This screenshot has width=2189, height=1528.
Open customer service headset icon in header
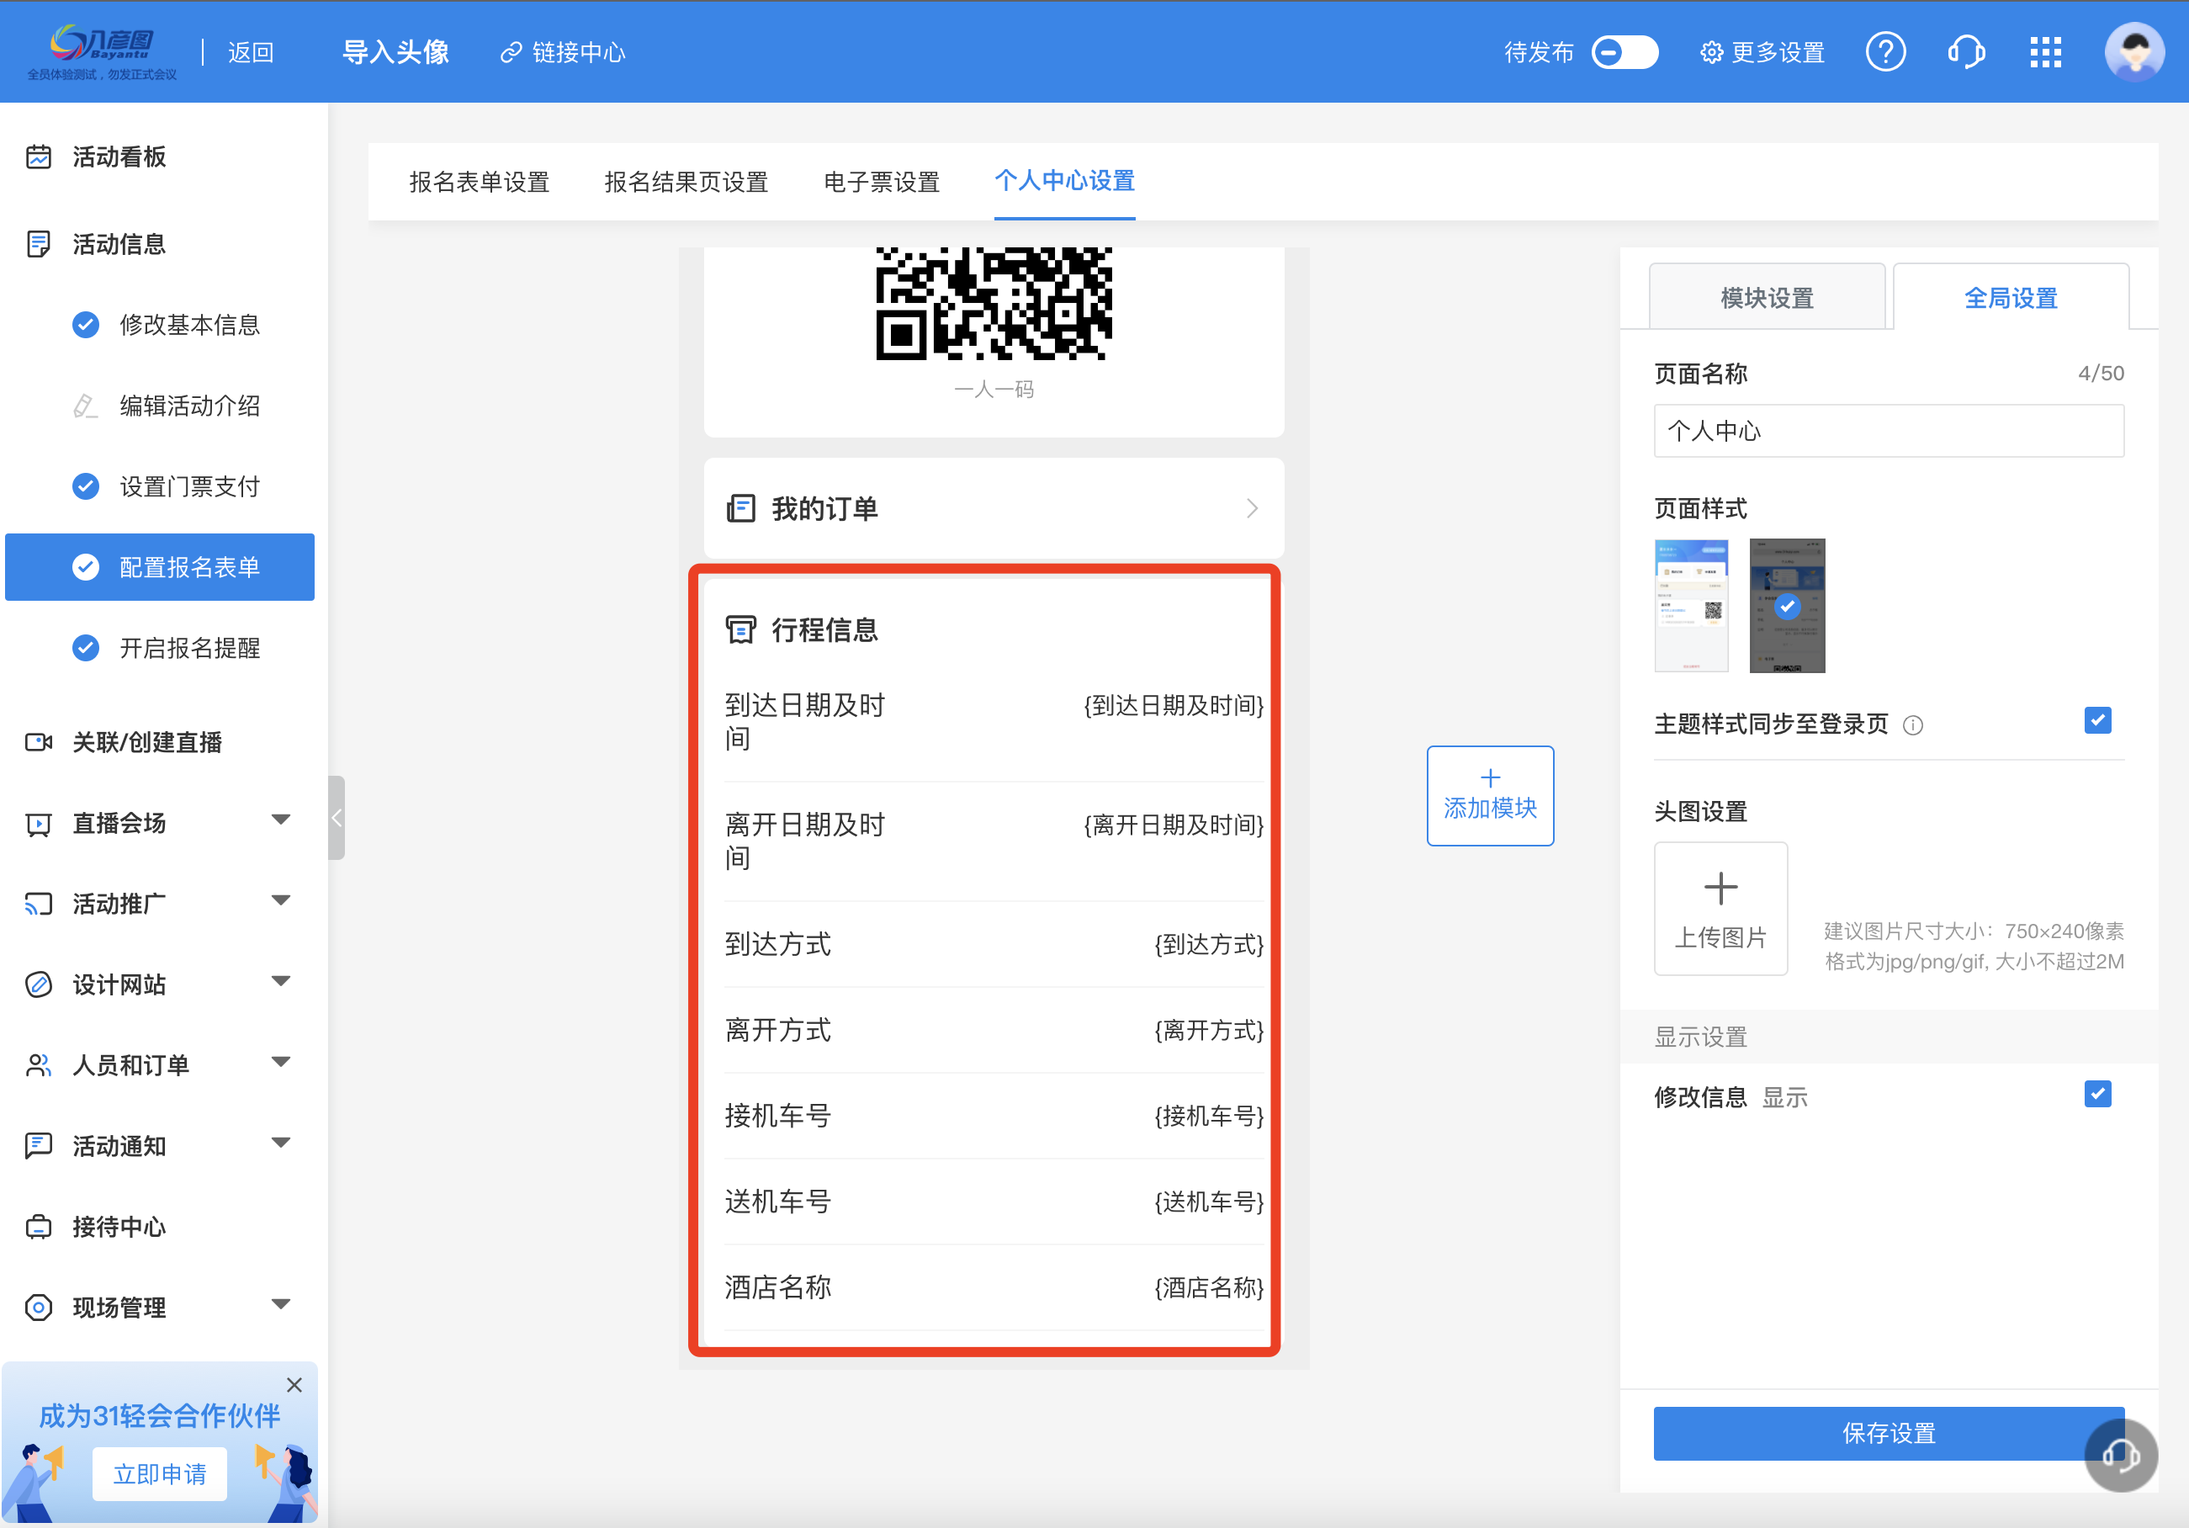(x=1965, y=51)
